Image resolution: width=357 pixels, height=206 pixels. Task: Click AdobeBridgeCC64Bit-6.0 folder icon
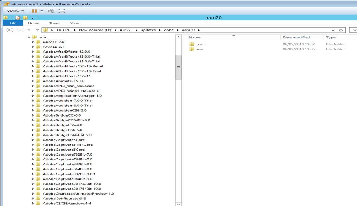(38, 120)
